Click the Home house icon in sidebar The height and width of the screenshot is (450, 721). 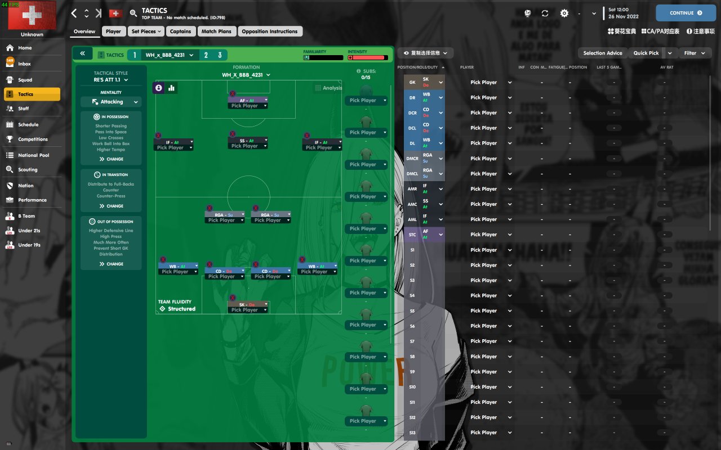[10, 48]
